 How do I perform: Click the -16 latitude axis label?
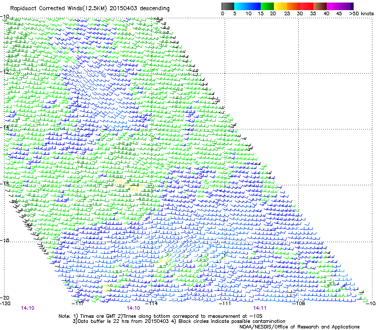point(5,184)
